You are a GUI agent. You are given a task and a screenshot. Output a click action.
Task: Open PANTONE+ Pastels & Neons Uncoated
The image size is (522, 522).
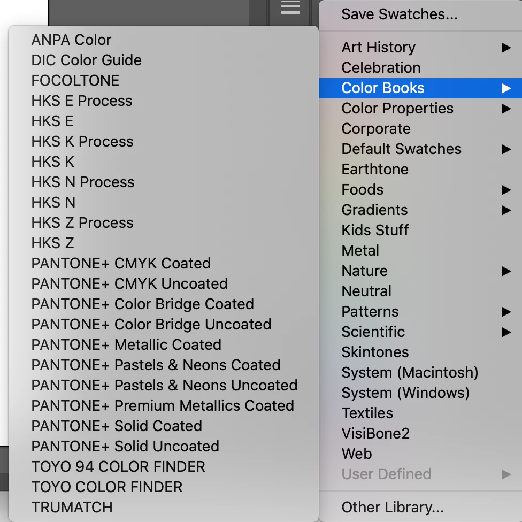click(x=164, y=385)
